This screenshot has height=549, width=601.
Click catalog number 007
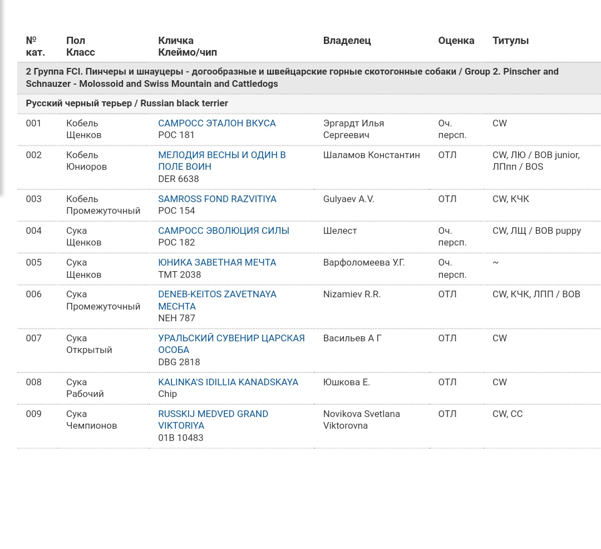34,338
